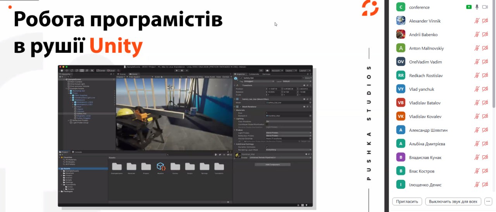Open the Account dropdown in Unity

point(277,71)
